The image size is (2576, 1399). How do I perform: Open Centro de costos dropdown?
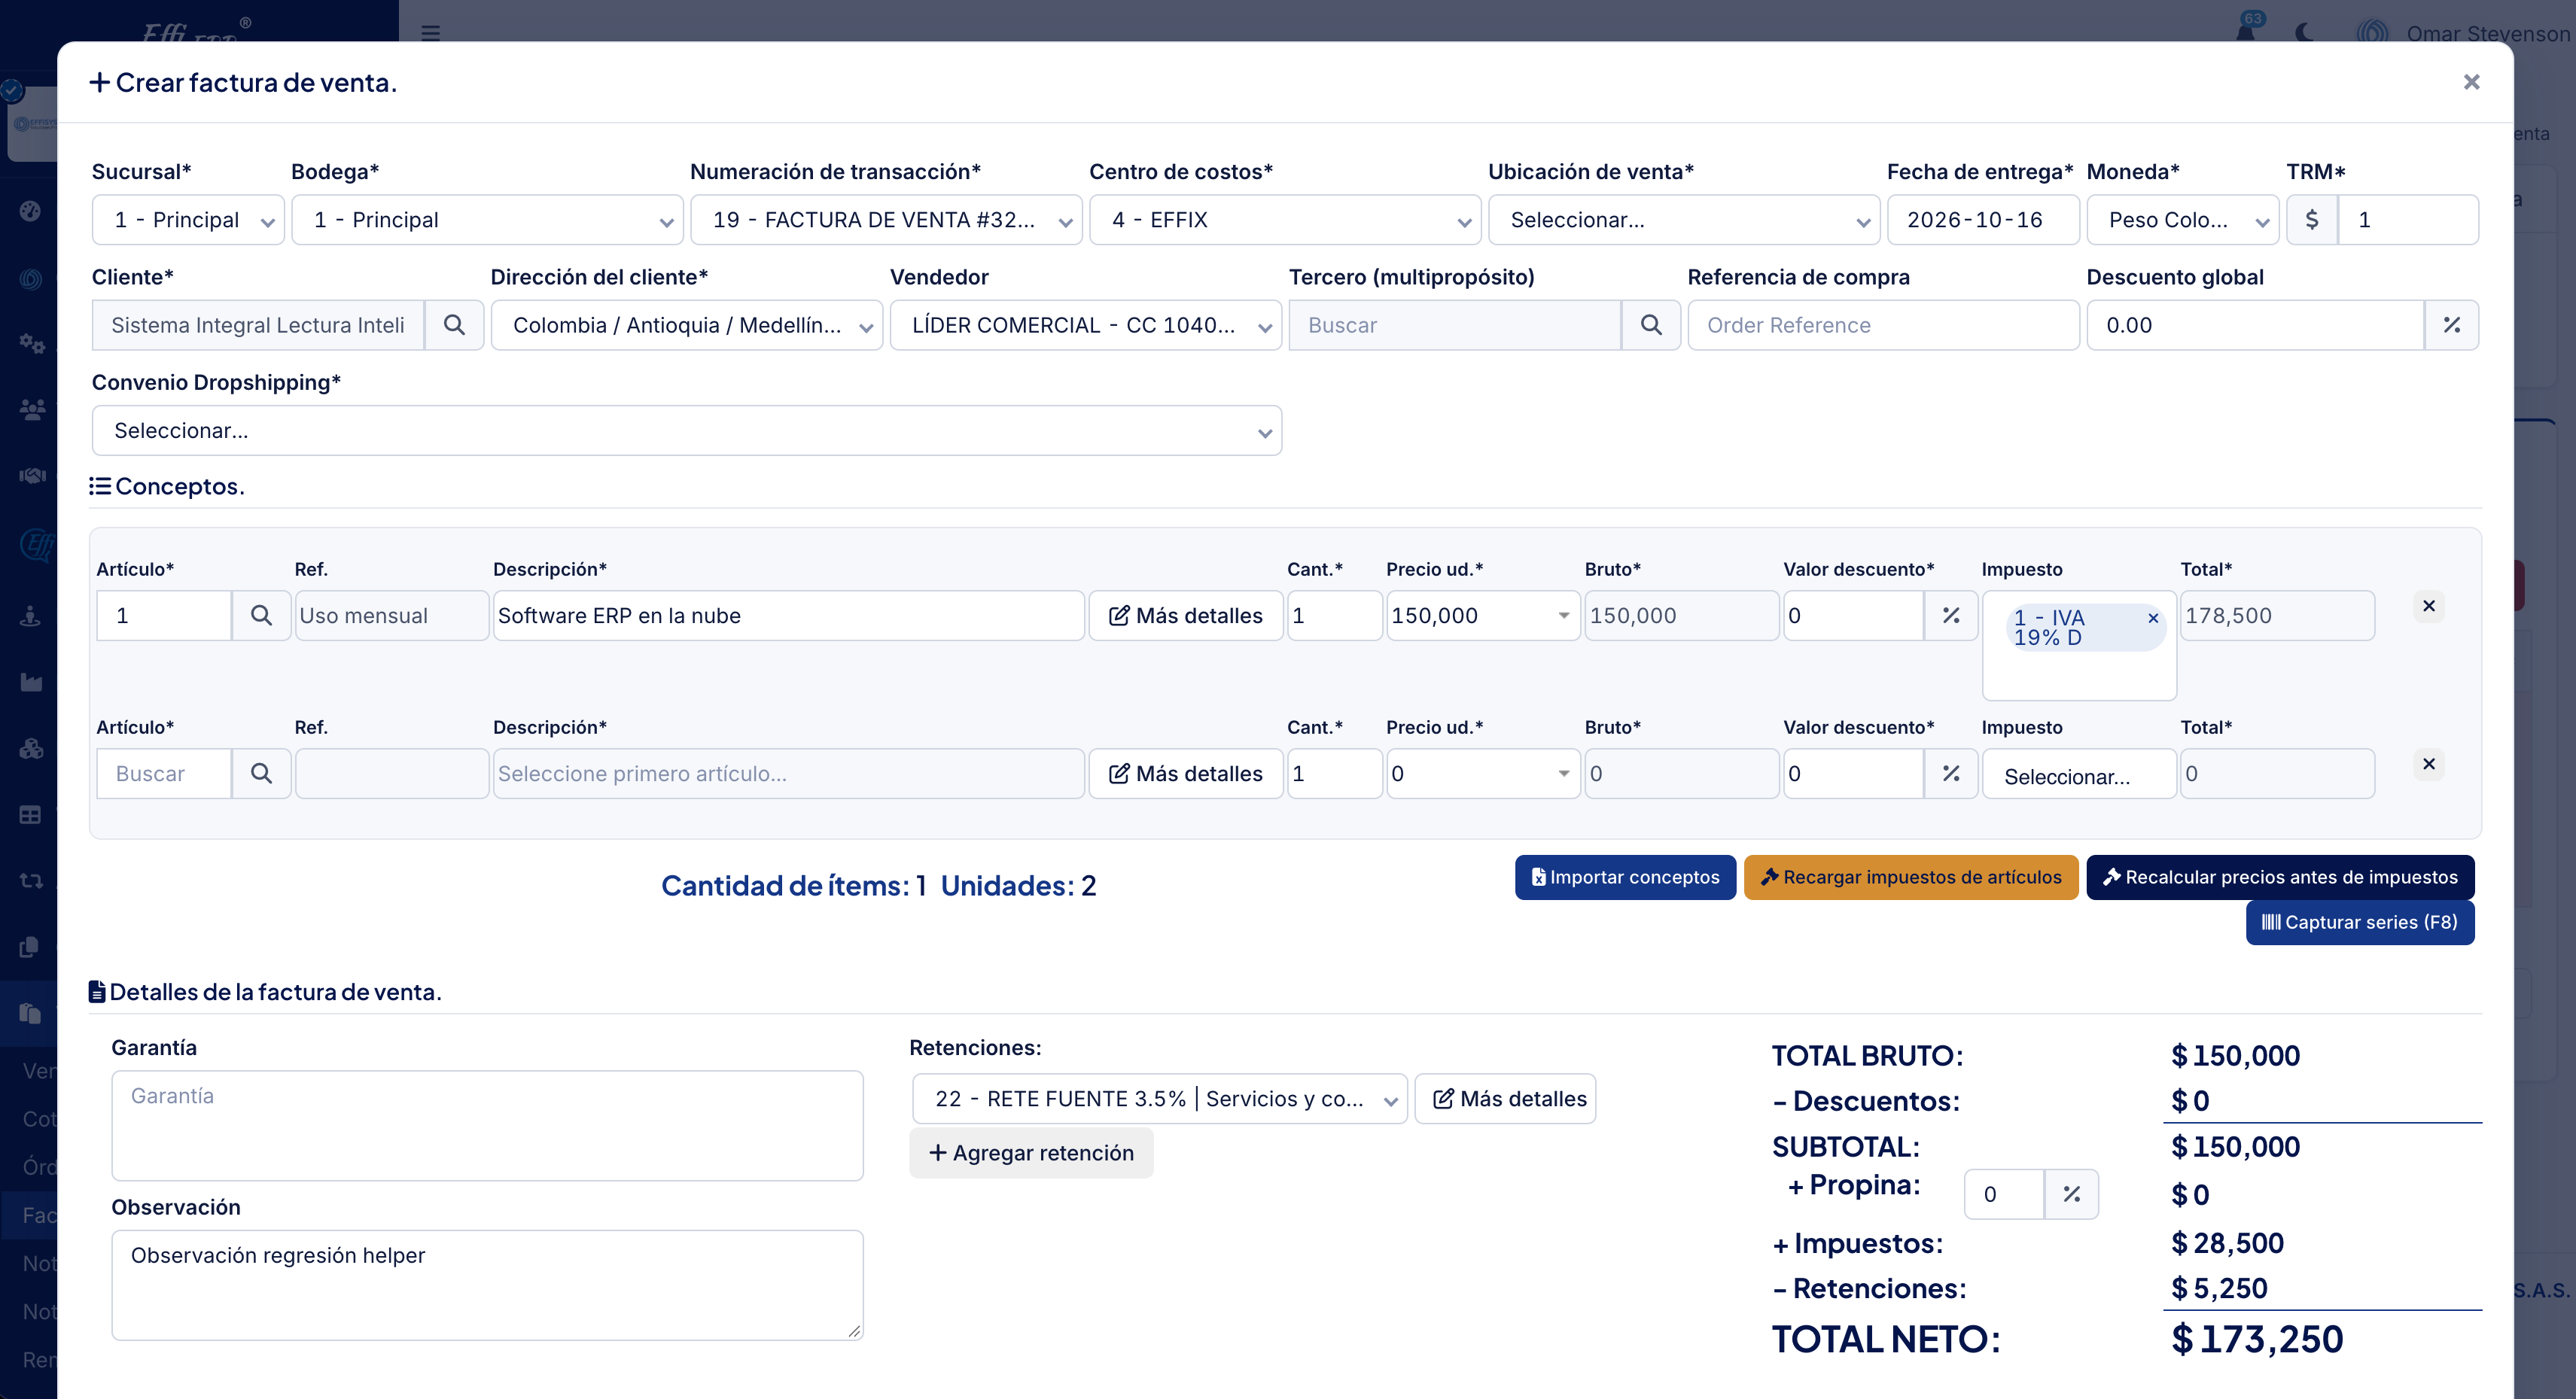click(1285, 220)
